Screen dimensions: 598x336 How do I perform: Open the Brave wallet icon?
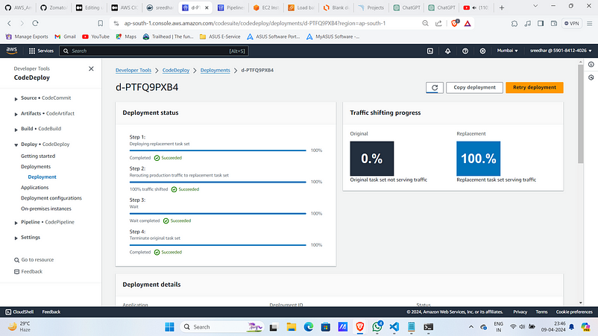point(554,23)
